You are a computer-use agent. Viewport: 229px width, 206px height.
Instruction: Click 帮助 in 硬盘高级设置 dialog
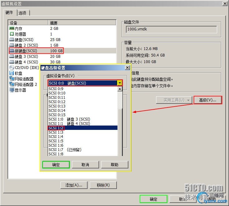[115, 165]
